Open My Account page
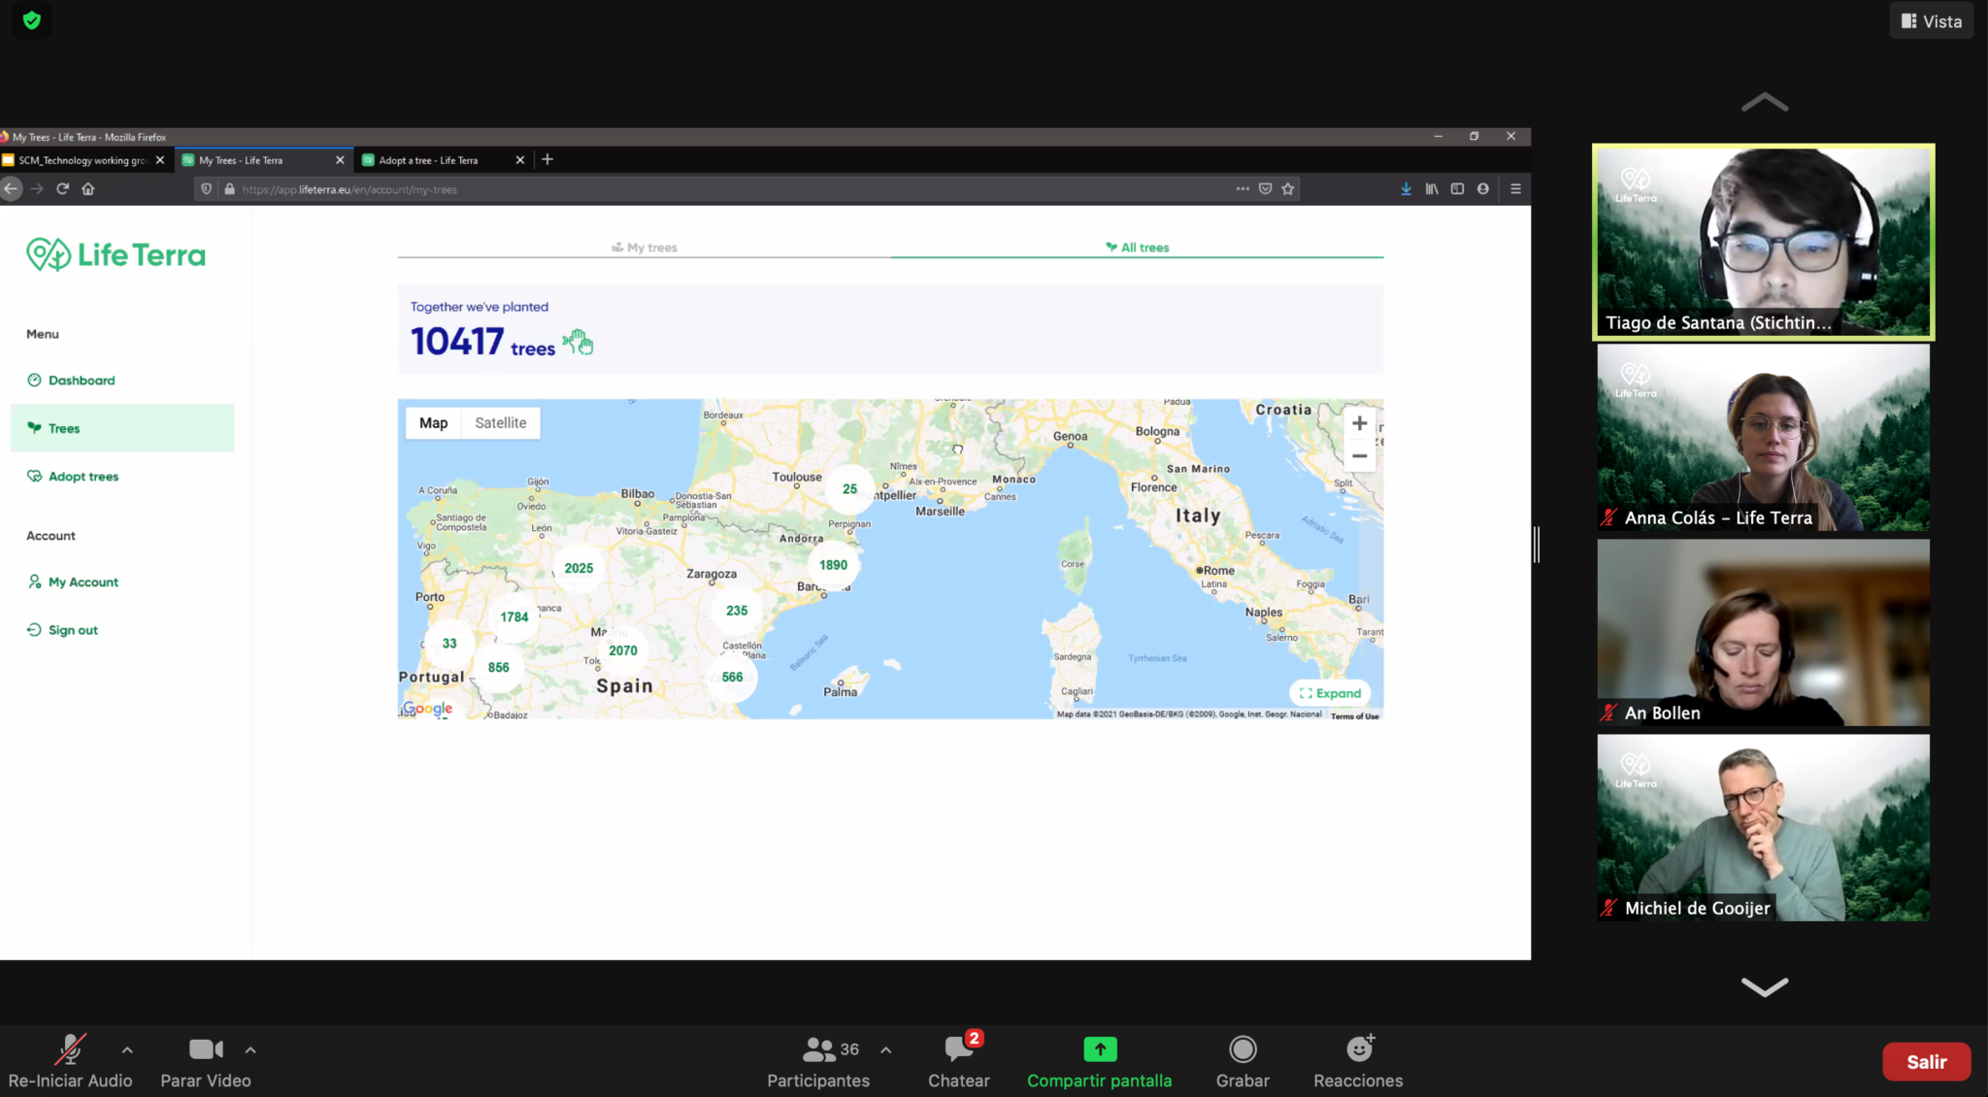1988x1097 pixels. point(83,582)
